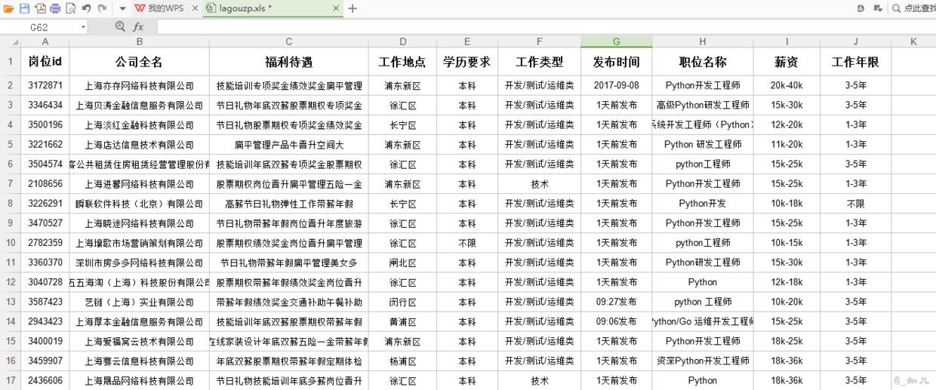Click the magnifier icon beside formula bar
Image resolution: width=936 pixels, height=390 pixels.
120,27
